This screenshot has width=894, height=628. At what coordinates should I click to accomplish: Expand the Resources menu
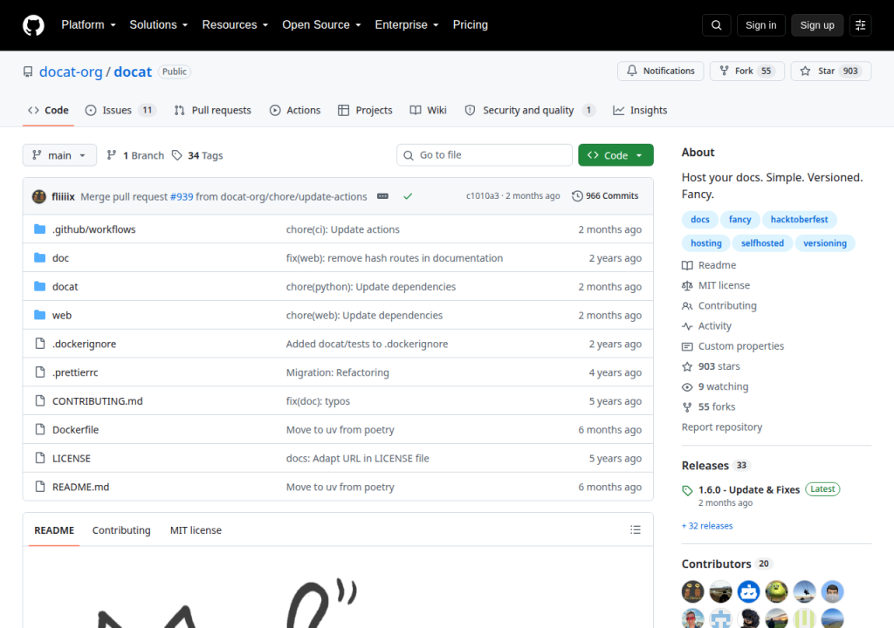(x=235, y=25)
